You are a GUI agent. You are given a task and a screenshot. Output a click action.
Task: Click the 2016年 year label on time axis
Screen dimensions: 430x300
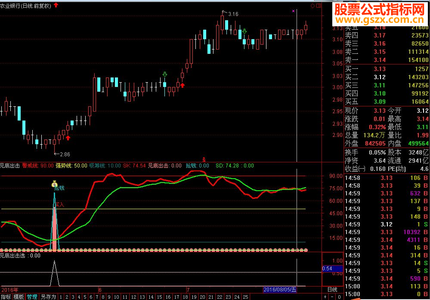pyautogui.click(x=10, y=290)
